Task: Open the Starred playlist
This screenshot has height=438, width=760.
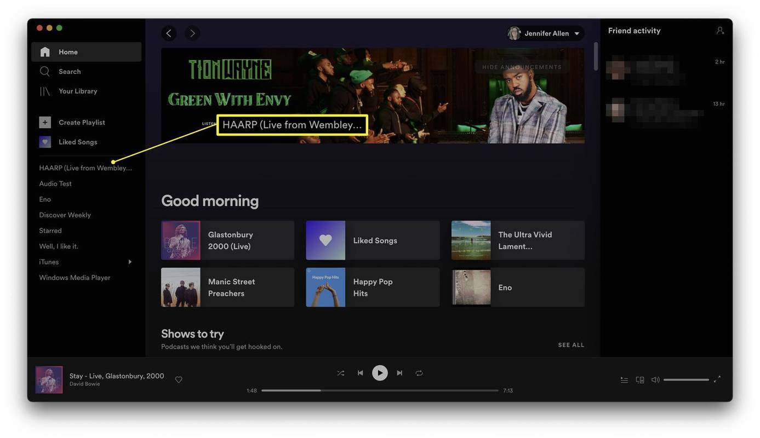Action: tap(50, 231)
